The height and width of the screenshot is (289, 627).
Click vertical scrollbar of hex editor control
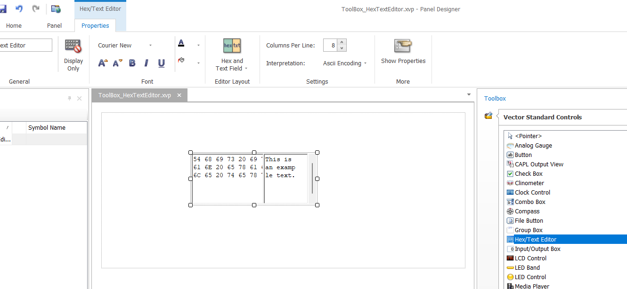tap(312, 178)
